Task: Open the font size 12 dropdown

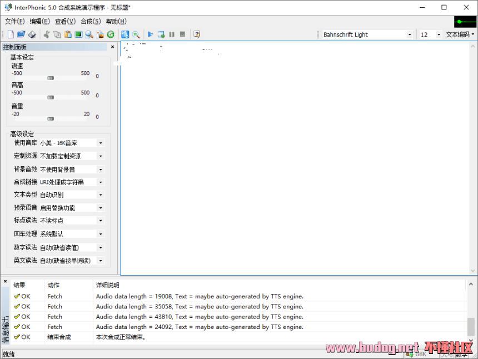Action: (x=439, y=34)
